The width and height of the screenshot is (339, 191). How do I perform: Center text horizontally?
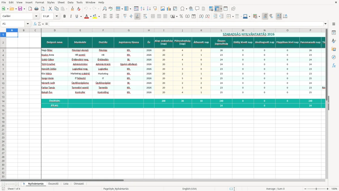click(x=111, y=16)
